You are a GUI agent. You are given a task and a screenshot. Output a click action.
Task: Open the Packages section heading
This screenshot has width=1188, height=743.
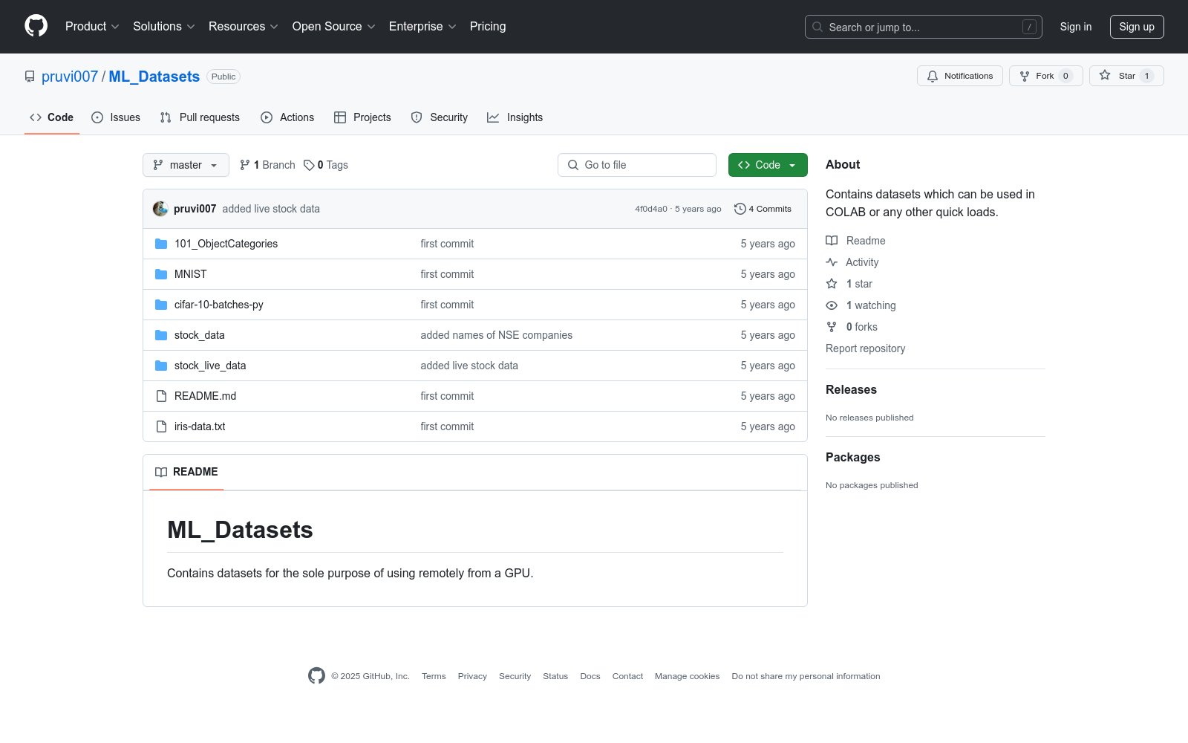[852, 457]
